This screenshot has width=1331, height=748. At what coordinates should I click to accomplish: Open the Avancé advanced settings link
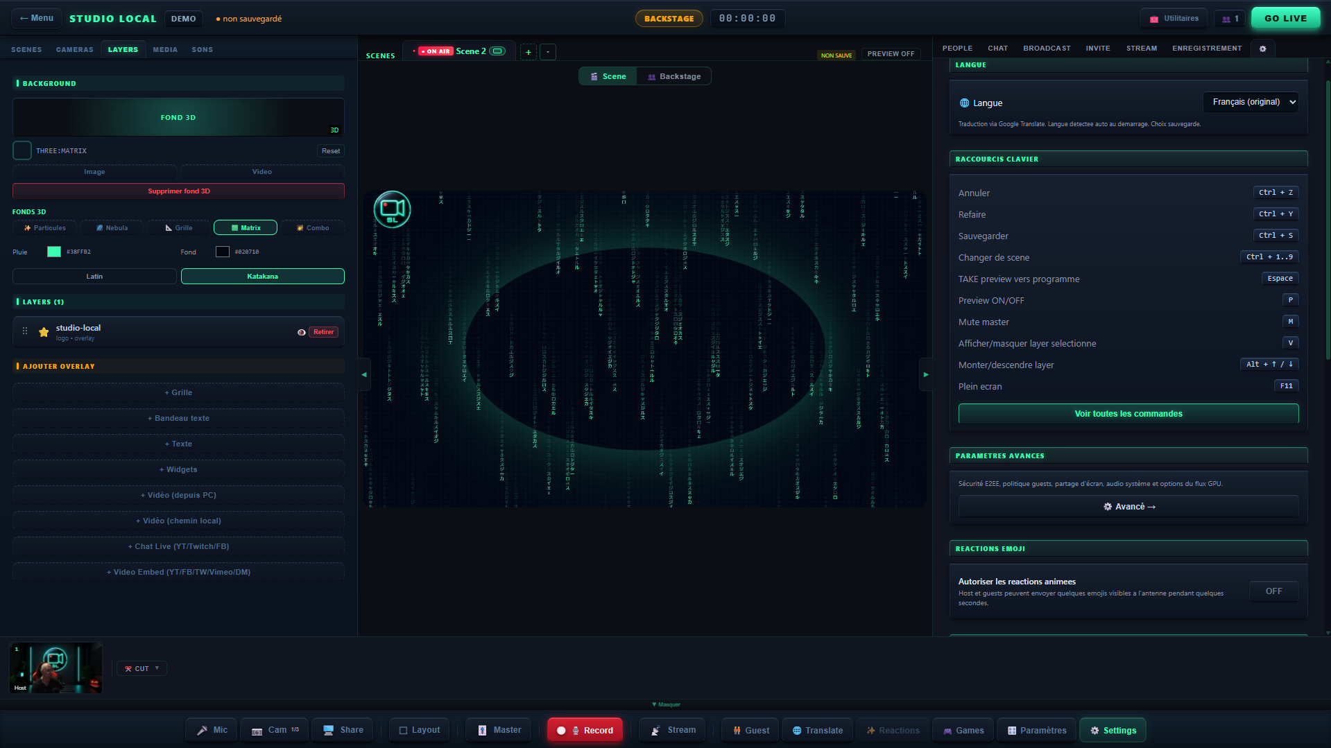click(x=1128, y=507)
